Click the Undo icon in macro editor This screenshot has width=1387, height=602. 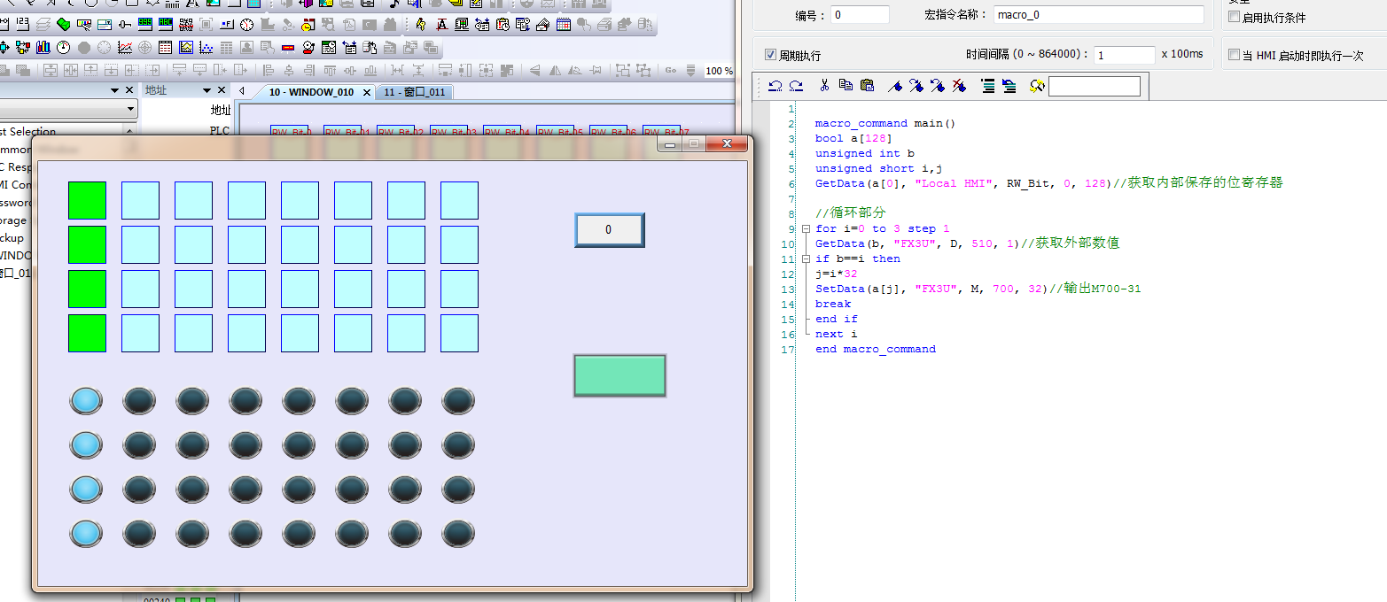point(775,86)
